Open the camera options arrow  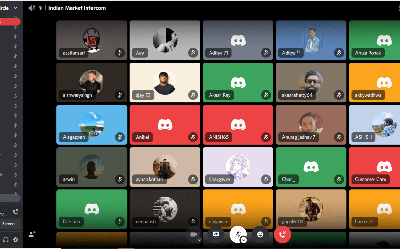pyautogui.click(x=200, y=240)
